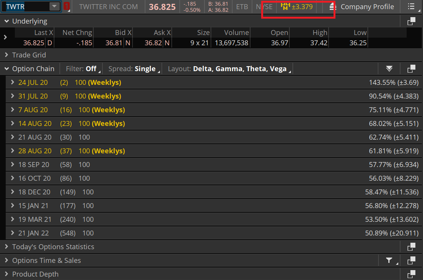Viewport: 423px width, 280px height.
Task: Click the high value 37.42
Action: (x=319, y=43)
